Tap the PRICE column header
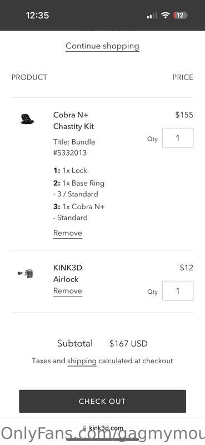The width and height of the screenshot is (205, 445). (x=183, y=77)
